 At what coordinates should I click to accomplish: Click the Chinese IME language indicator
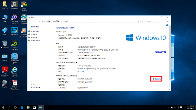click(184, 107)
